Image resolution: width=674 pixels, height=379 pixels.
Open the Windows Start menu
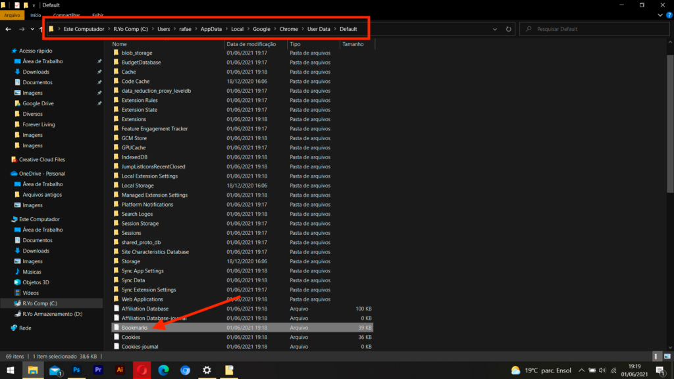11,370
